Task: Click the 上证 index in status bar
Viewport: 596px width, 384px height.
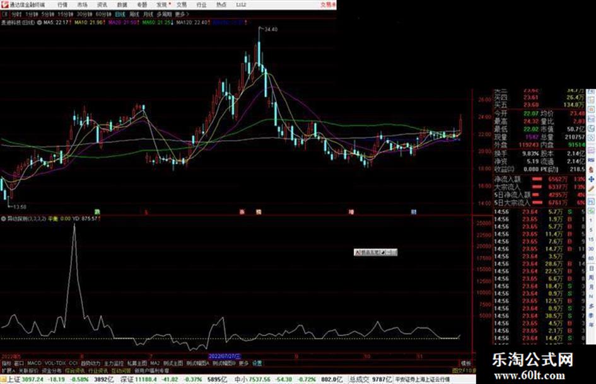Action: point(14,380)
